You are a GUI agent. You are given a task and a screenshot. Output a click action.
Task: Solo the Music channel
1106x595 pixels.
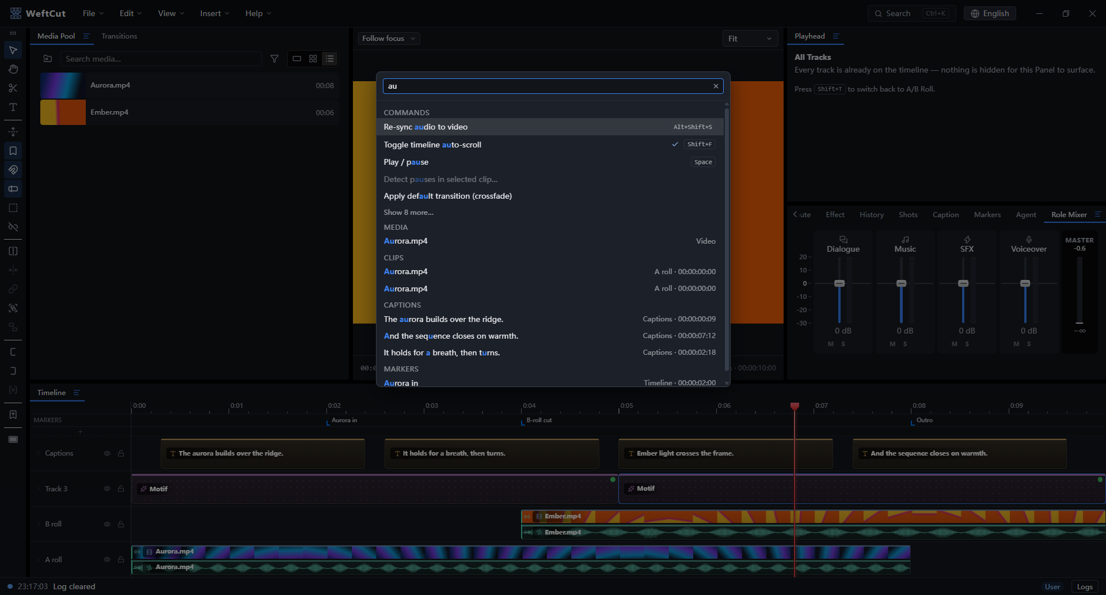pyautogui.click(x=905, y=344)
